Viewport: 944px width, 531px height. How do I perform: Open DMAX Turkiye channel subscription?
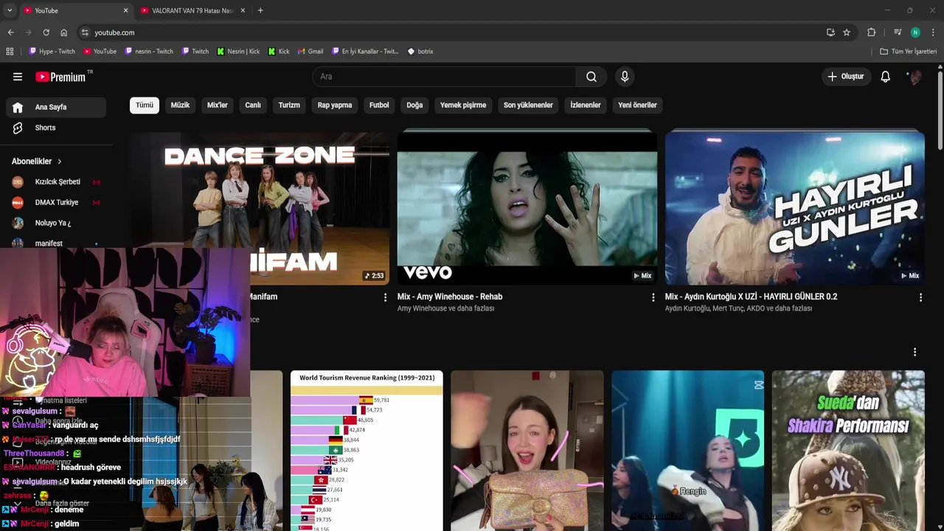tap(56, 202)
